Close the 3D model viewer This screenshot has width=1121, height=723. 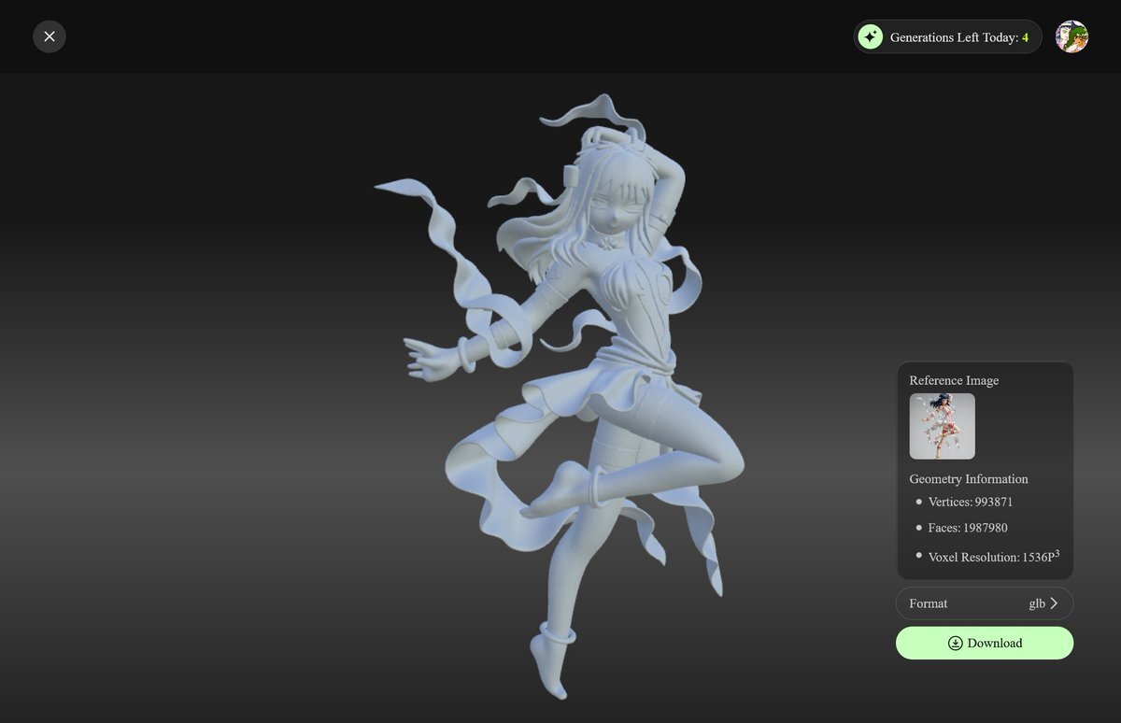50,36
